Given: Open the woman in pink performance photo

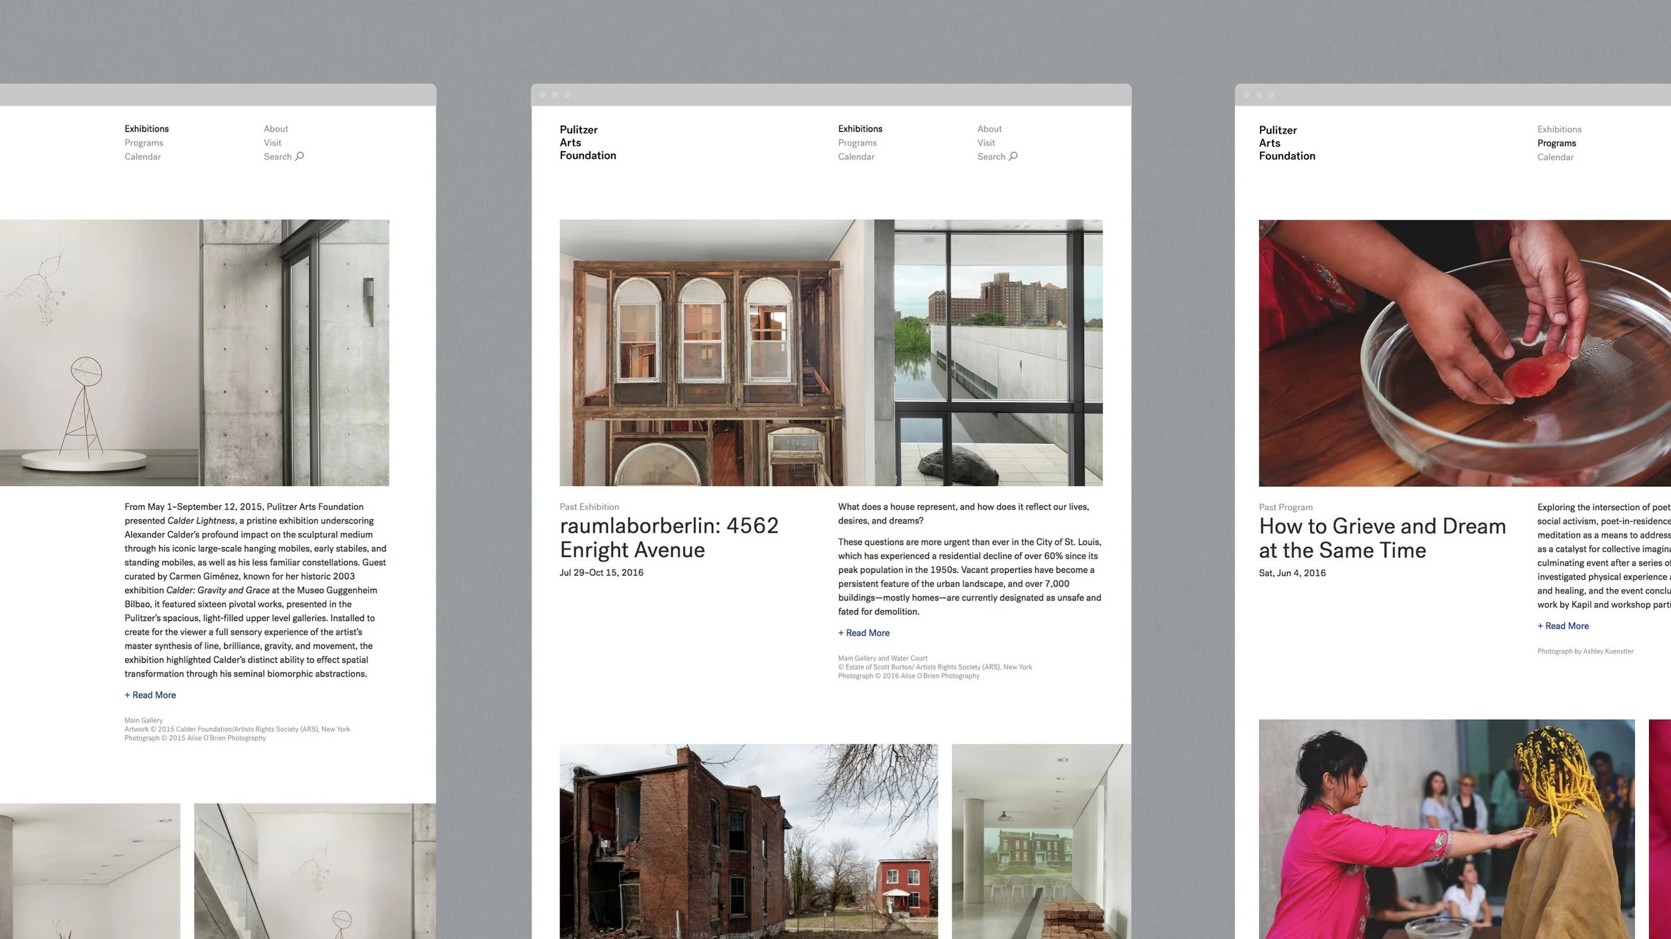Looking at the screenshot, I should coord(1446,829).
